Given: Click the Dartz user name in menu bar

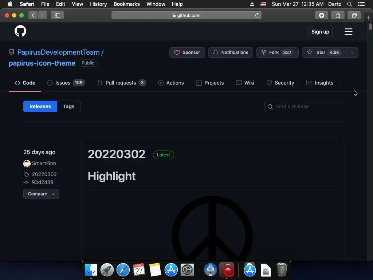Looking at the screenshot, I should pyautogui.click(x=335, y=4).
